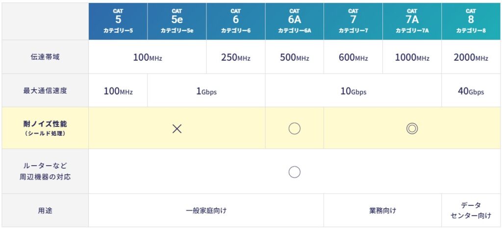Viewport: 502px width, 228px height.
Task: Select the CAT 5e column header
Action: [x=177, y=21]
